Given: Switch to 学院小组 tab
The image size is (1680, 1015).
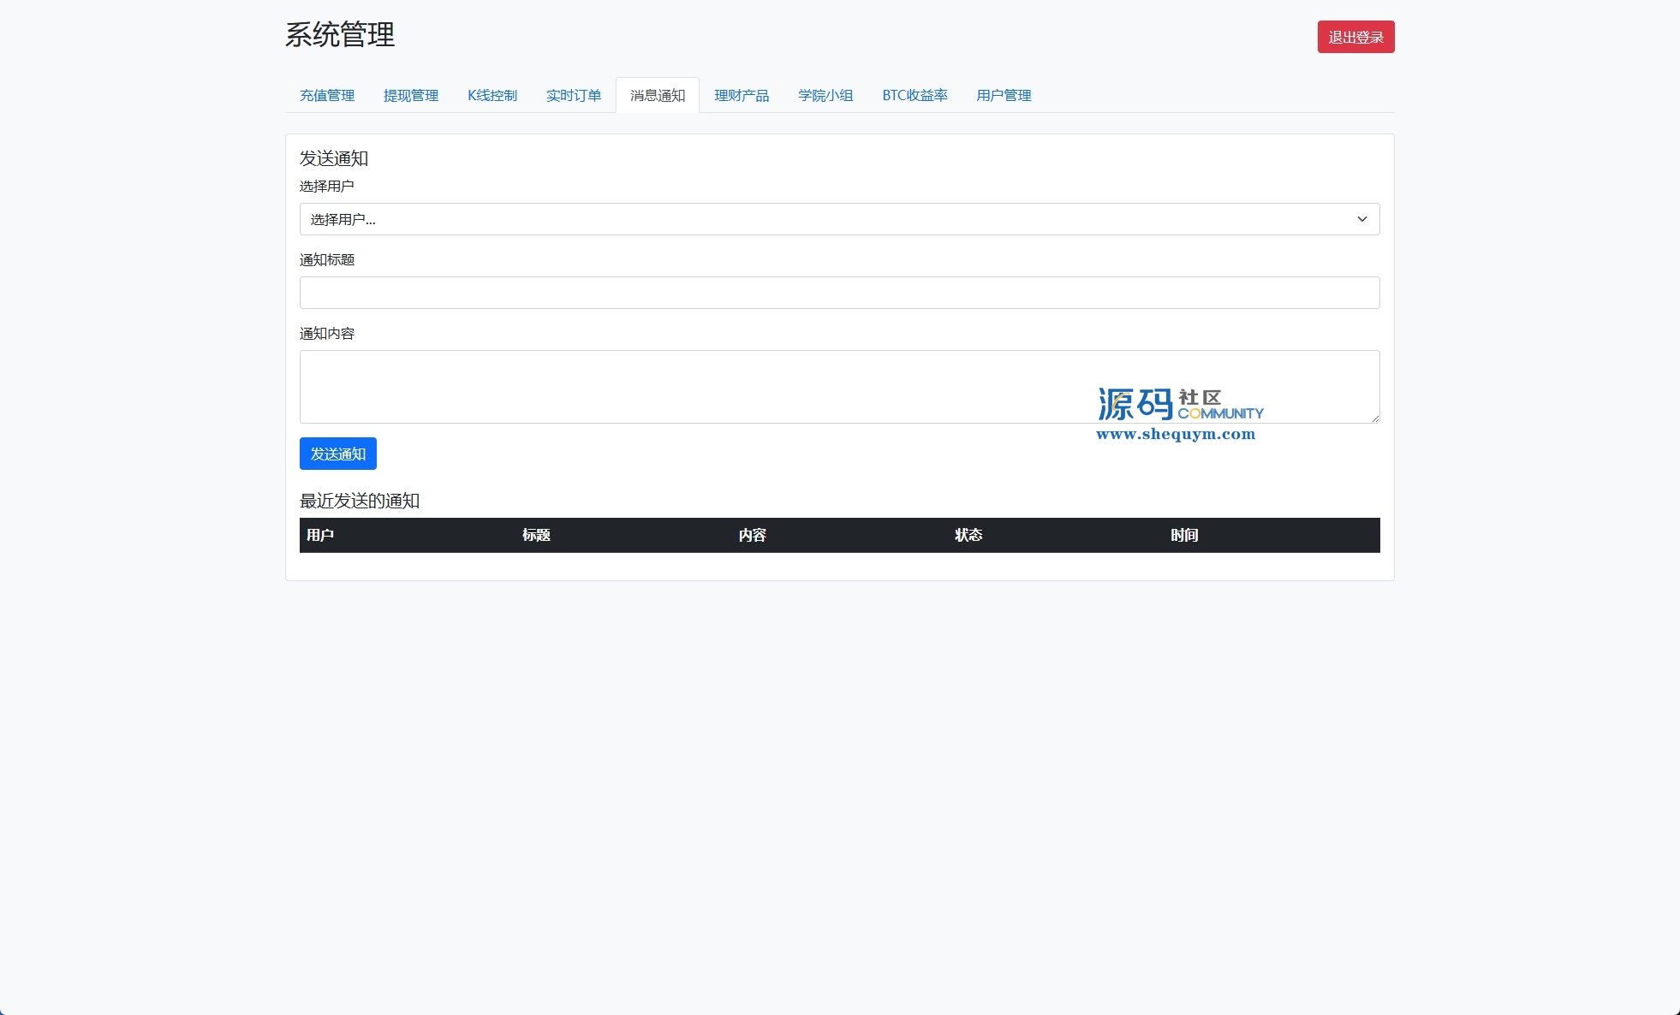Looking at the screenshot, I should pyautogui.click(x=825, y=95).
